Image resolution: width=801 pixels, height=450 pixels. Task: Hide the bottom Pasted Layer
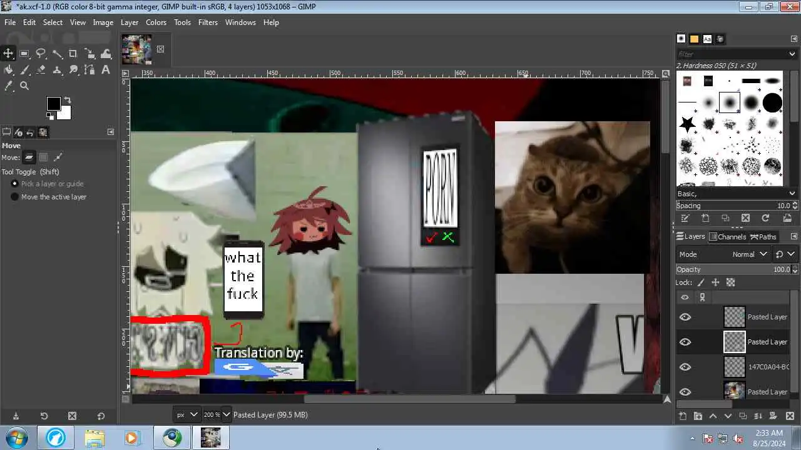tap(685, 392)
